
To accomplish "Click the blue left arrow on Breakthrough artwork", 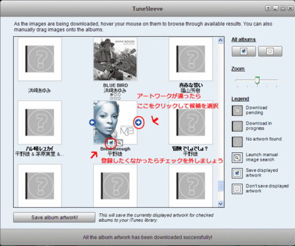I will [92, 123].
